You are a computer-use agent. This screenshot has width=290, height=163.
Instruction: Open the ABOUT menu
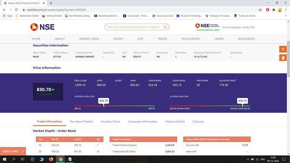[x=60, y=39]
